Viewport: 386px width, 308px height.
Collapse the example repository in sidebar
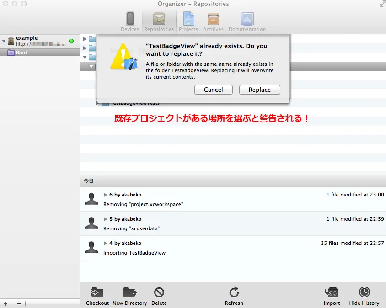coord(4,41)
